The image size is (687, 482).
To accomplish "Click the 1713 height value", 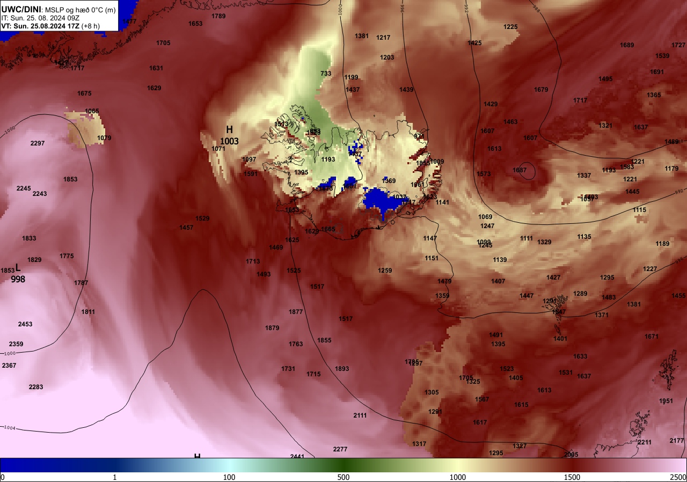I will [253, 261].
